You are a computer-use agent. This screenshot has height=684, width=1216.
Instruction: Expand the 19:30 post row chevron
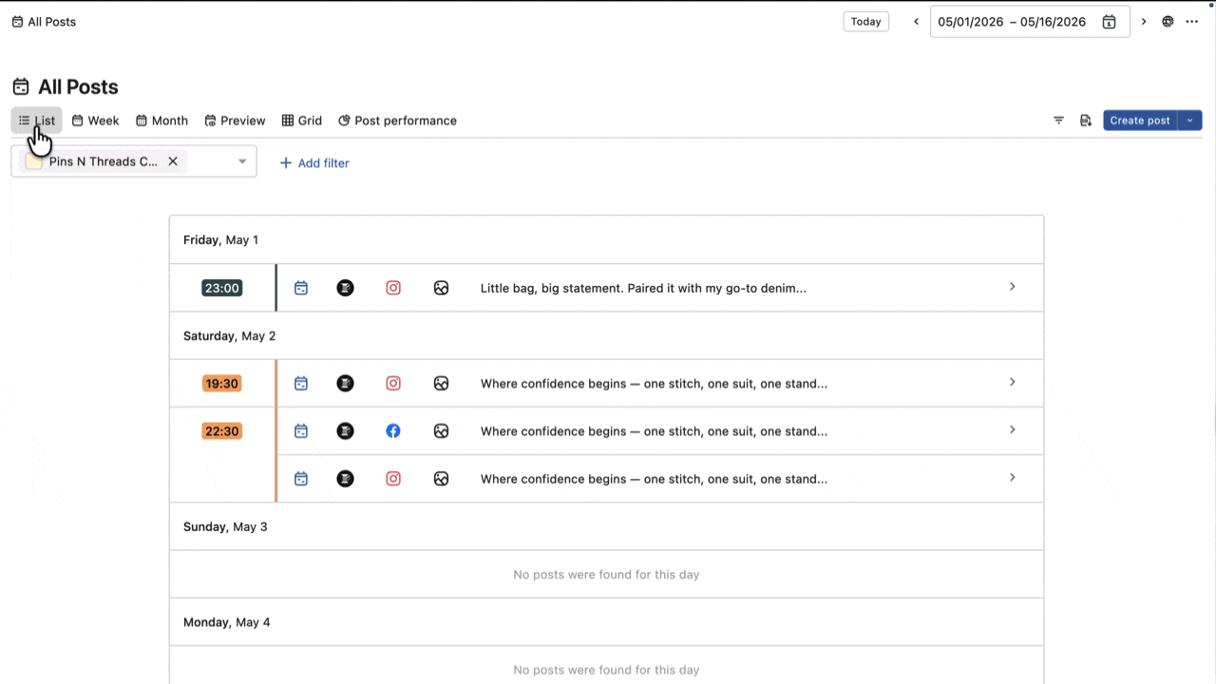click(x=1012, y=383)
